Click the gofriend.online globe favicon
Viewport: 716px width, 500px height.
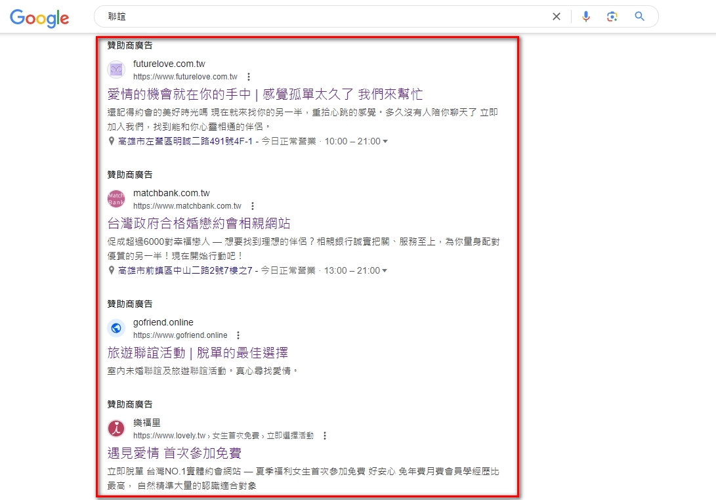[116, 328]
